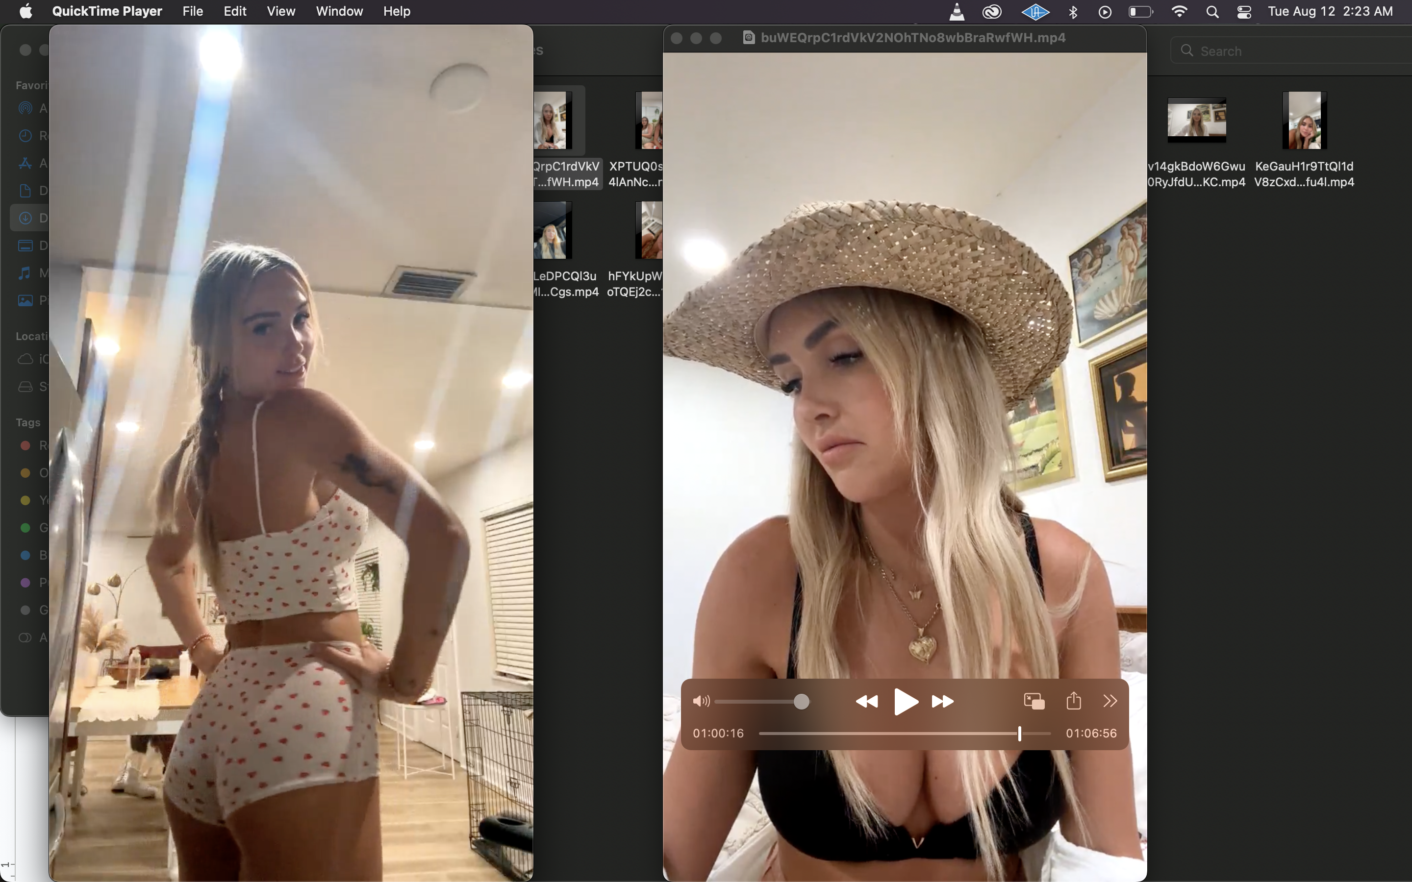Click the Bluetooth menu bar icon
The image size is (1412, 882).
coord(1072,12)
